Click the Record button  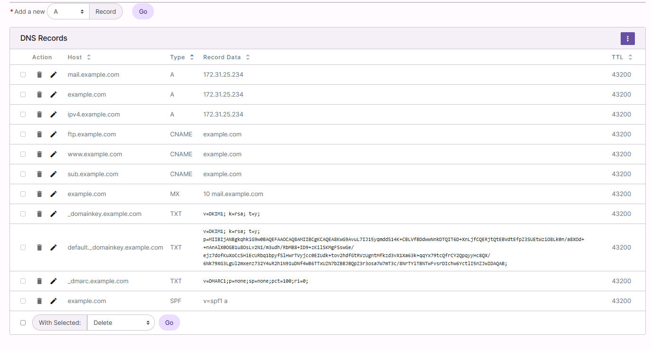[106, 11]
